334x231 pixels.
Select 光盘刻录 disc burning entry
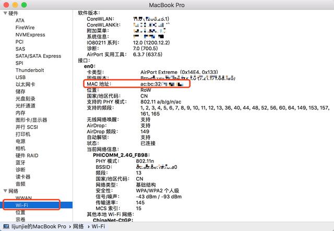click(x=26, y=99)
